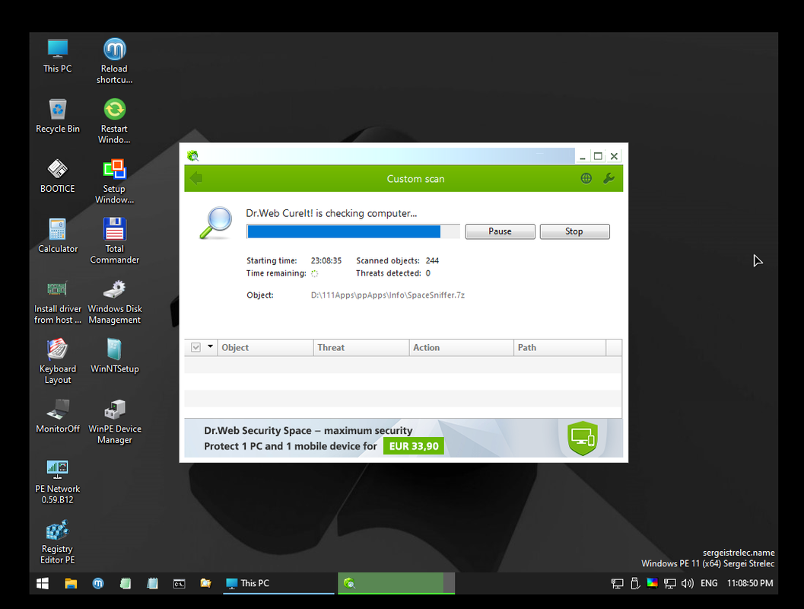Sort results by the Action column
Viewport: 804px width, 609px height.
(462, 347)
